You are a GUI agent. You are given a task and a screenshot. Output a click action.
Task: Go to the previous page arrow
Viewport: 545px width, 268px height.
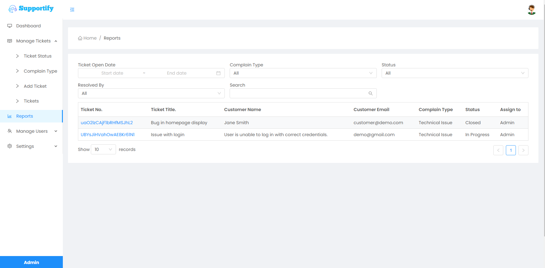(498, 150)
